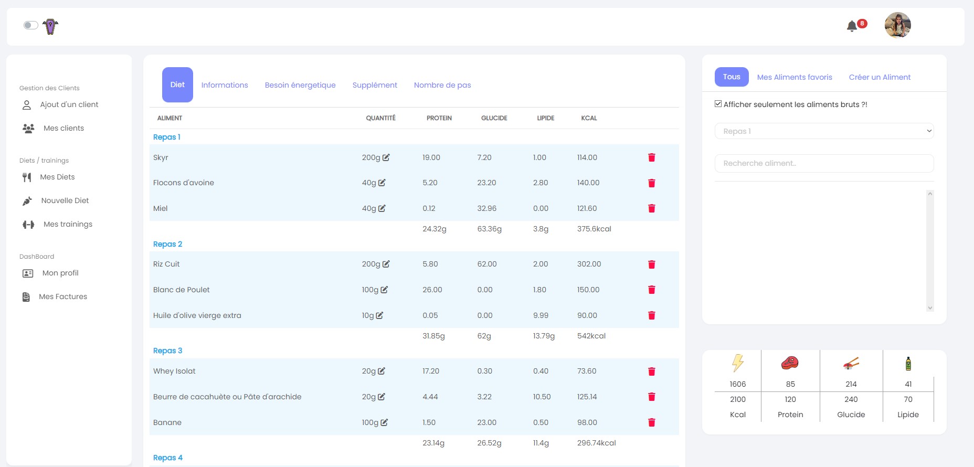974x467 pixels.
Task: Uncheck 'Afficher seulement les aliments bruts'
Action: [718, 104]
